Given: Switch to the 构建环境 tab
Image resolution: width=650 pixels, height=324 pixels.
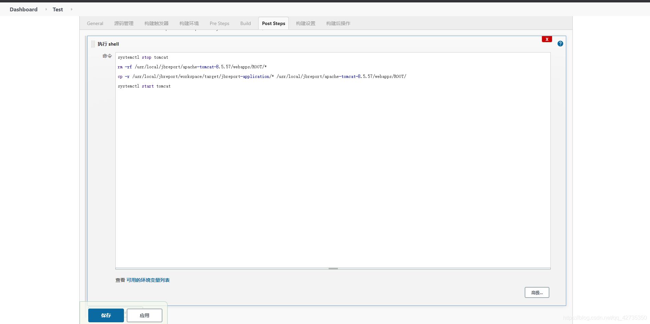Looking at the screenshot, I should pyautogui.click(x=189, y=23).
